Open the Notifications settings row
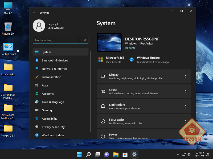Image resolution: width=213 pixels, height=159 pixels. (144, 106)
